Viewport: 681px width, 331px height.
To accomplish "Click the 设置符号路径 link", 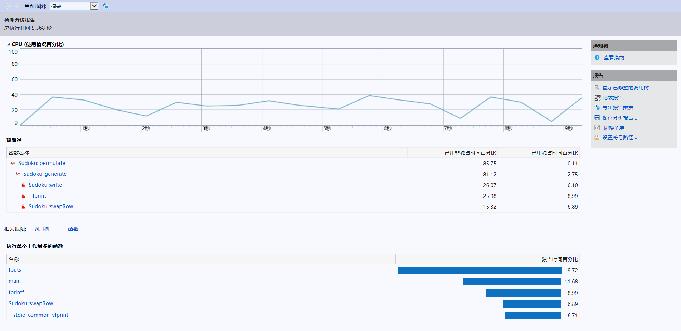I will point(619,137).
